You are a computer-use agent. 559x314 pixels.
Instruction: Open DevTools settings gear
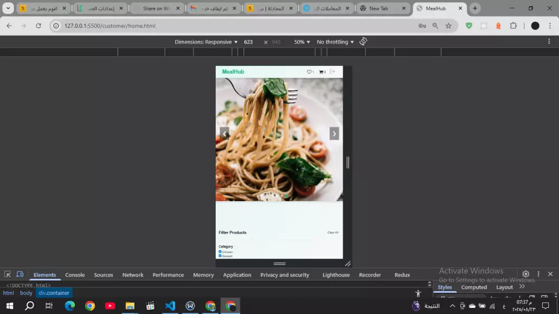click(525, 274)
